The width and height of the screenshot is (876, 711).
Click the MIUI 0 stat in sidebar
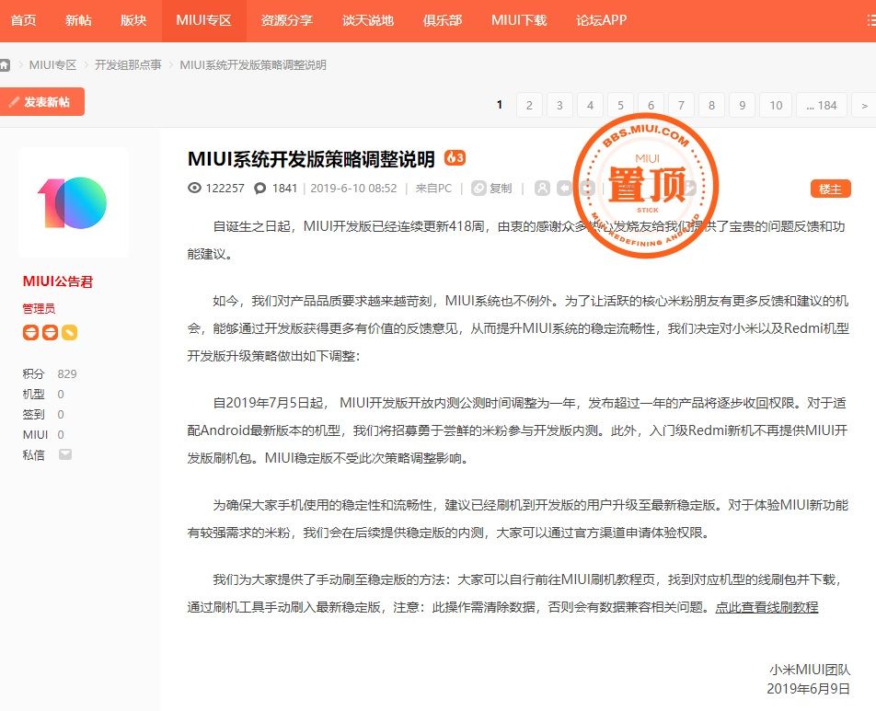click(43, 434)
